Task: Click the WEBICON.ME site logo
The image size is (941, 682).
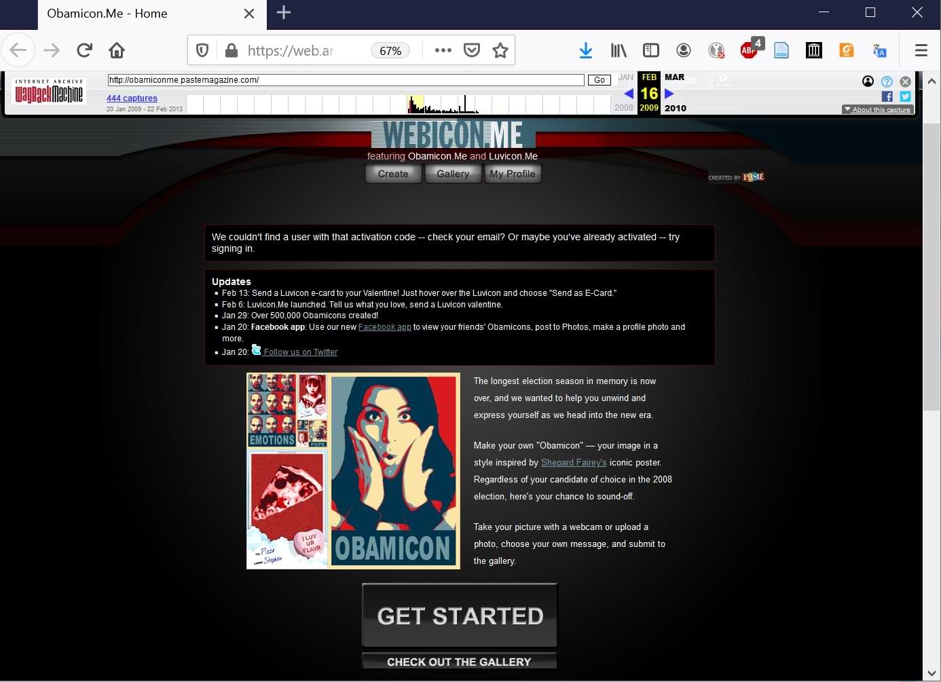Action: 454,134
